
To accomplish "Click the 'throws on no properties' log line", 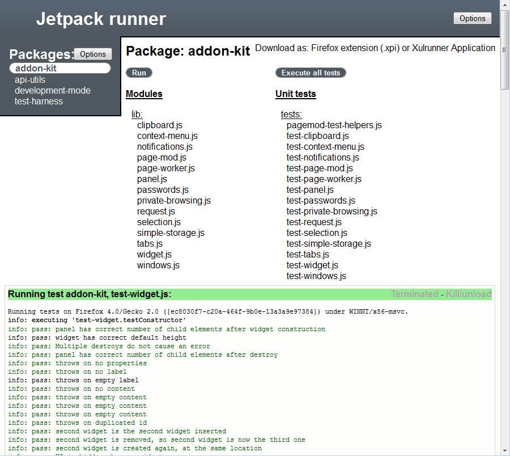I will click(77, 363).
